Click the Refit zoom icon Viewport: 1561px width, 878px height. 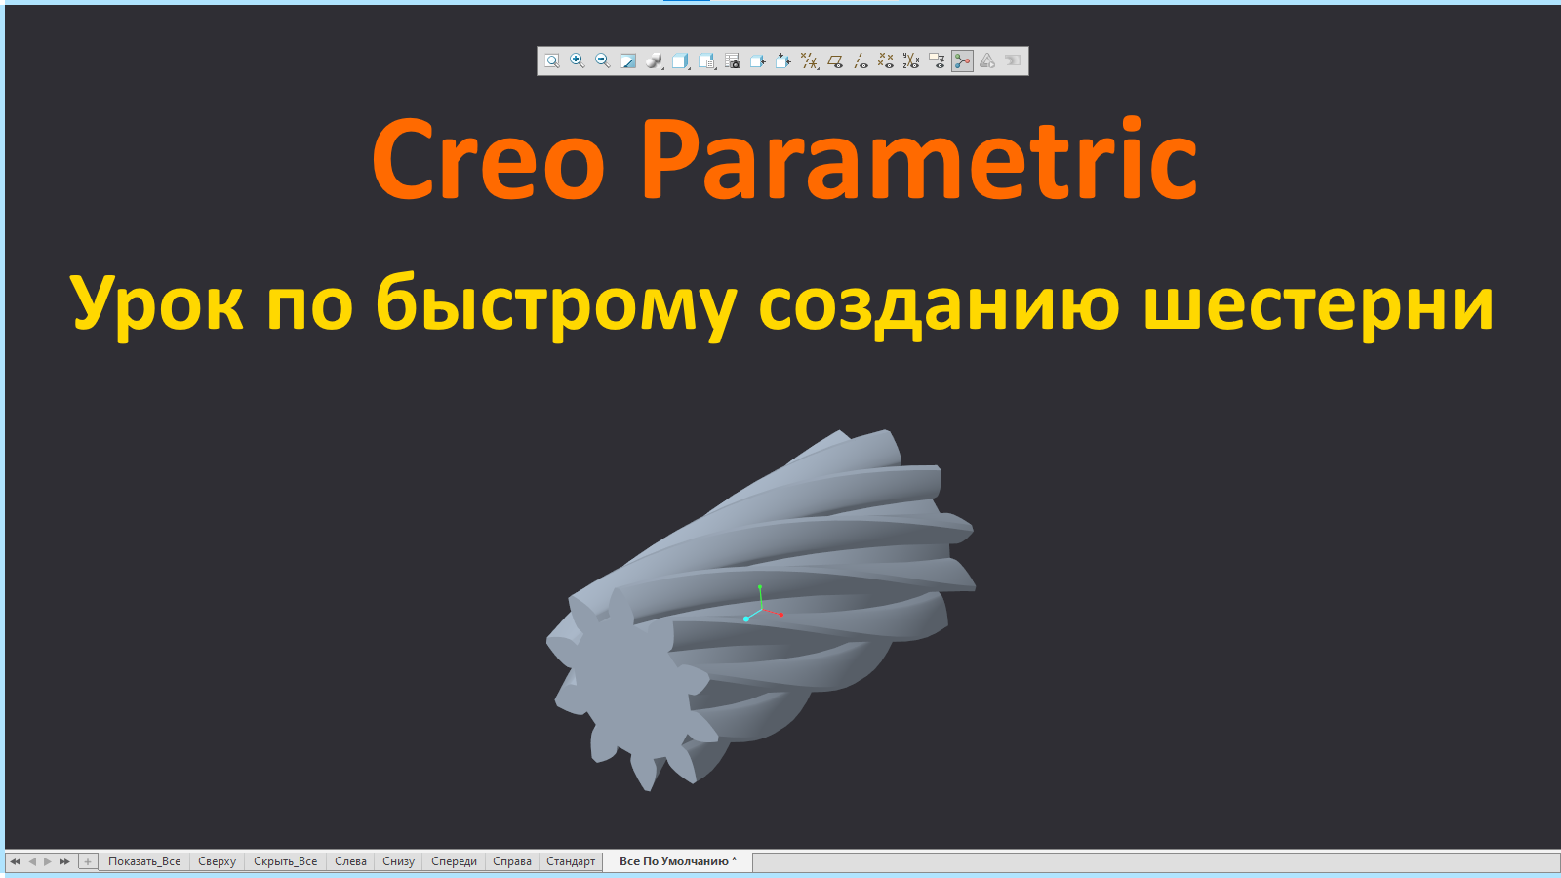point(552,60)
